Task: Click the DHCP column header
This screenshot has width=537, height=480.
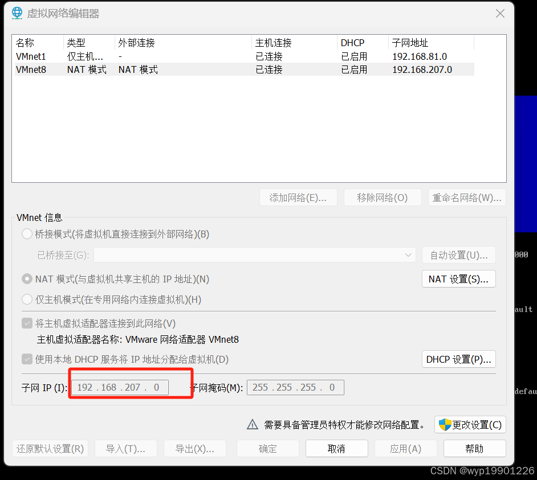Action: (x=363, y=43)
